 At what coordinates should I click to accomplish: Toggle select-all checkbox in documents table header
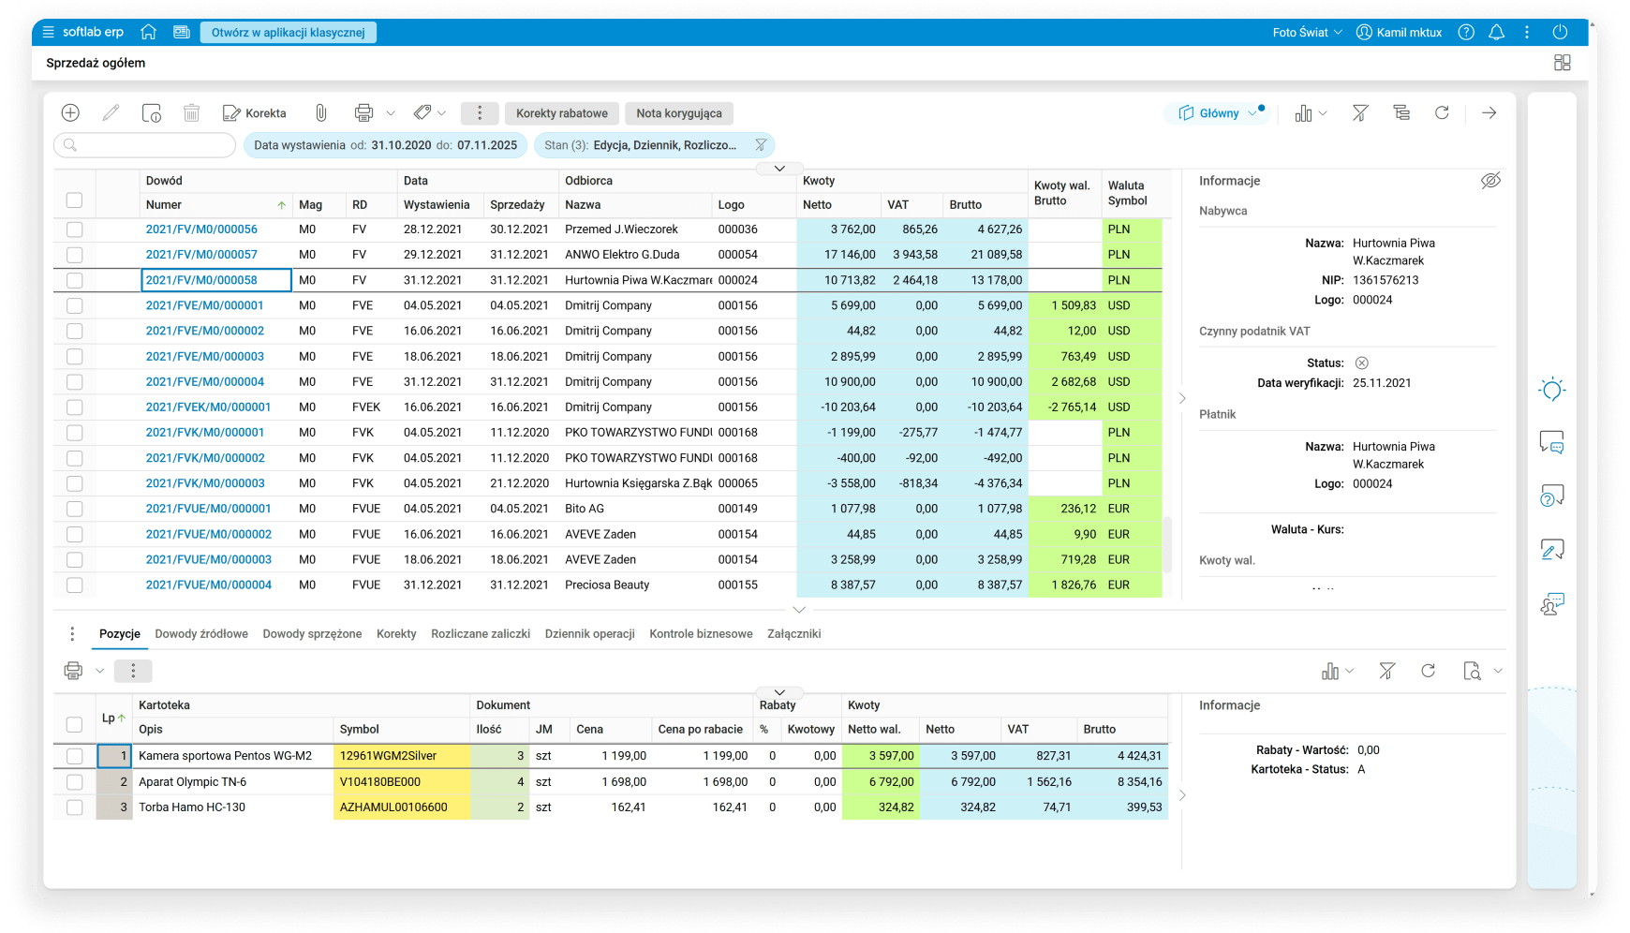[75, 200]
